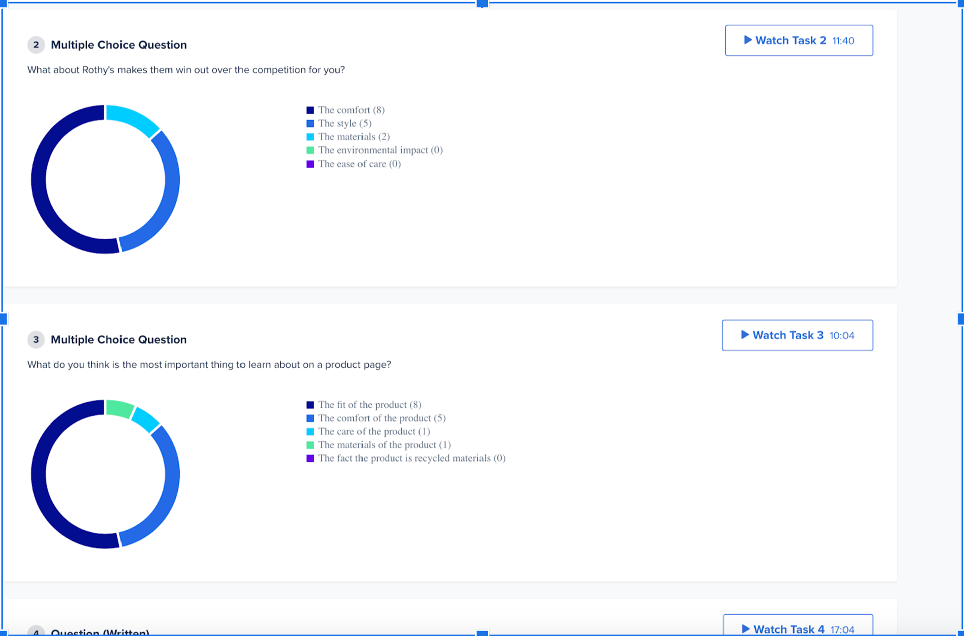The width and height of the screenshot is (964, 636).
Task: Click the question 2 heading 'Multiple Choice Question'
Action: (x=119, y=45)
